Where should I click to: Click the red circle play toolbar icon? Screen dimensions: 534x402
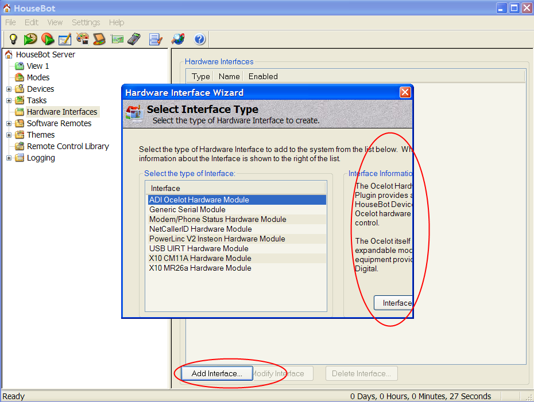[x=48, y=39]
